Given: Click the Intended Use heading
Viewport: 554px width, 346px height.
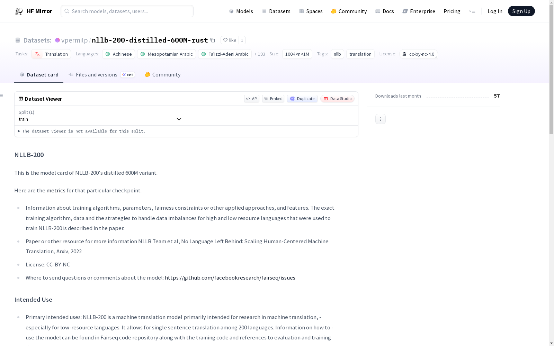Looking at the screenshot, I should click(x=33, y=300).
